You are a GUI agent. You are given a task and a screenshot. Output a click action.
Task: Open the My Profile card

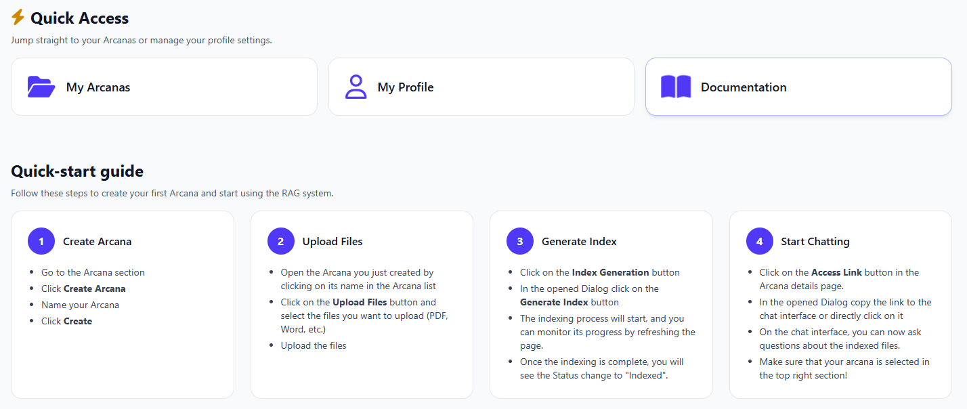tap(481, 87)
